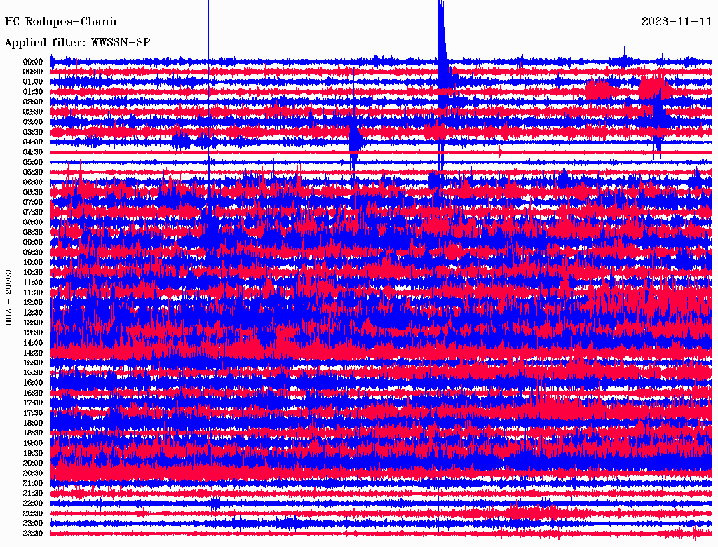Click the '10:00' time label

click(x=33, y=262)
